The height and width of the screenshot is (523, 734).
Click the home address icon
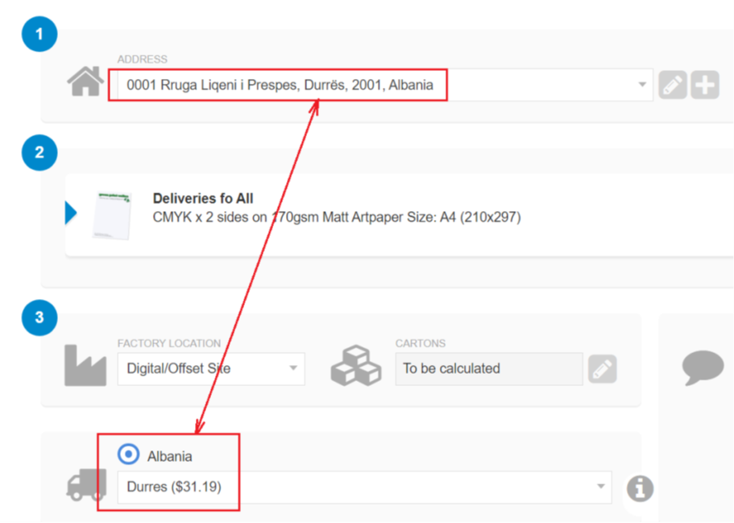point(85,81)
